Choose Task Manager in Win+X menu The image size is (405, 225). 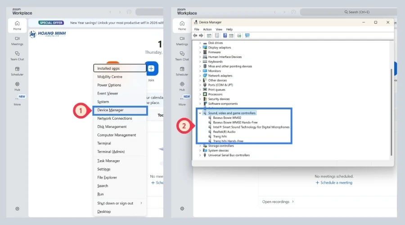[x=120, y=161]
